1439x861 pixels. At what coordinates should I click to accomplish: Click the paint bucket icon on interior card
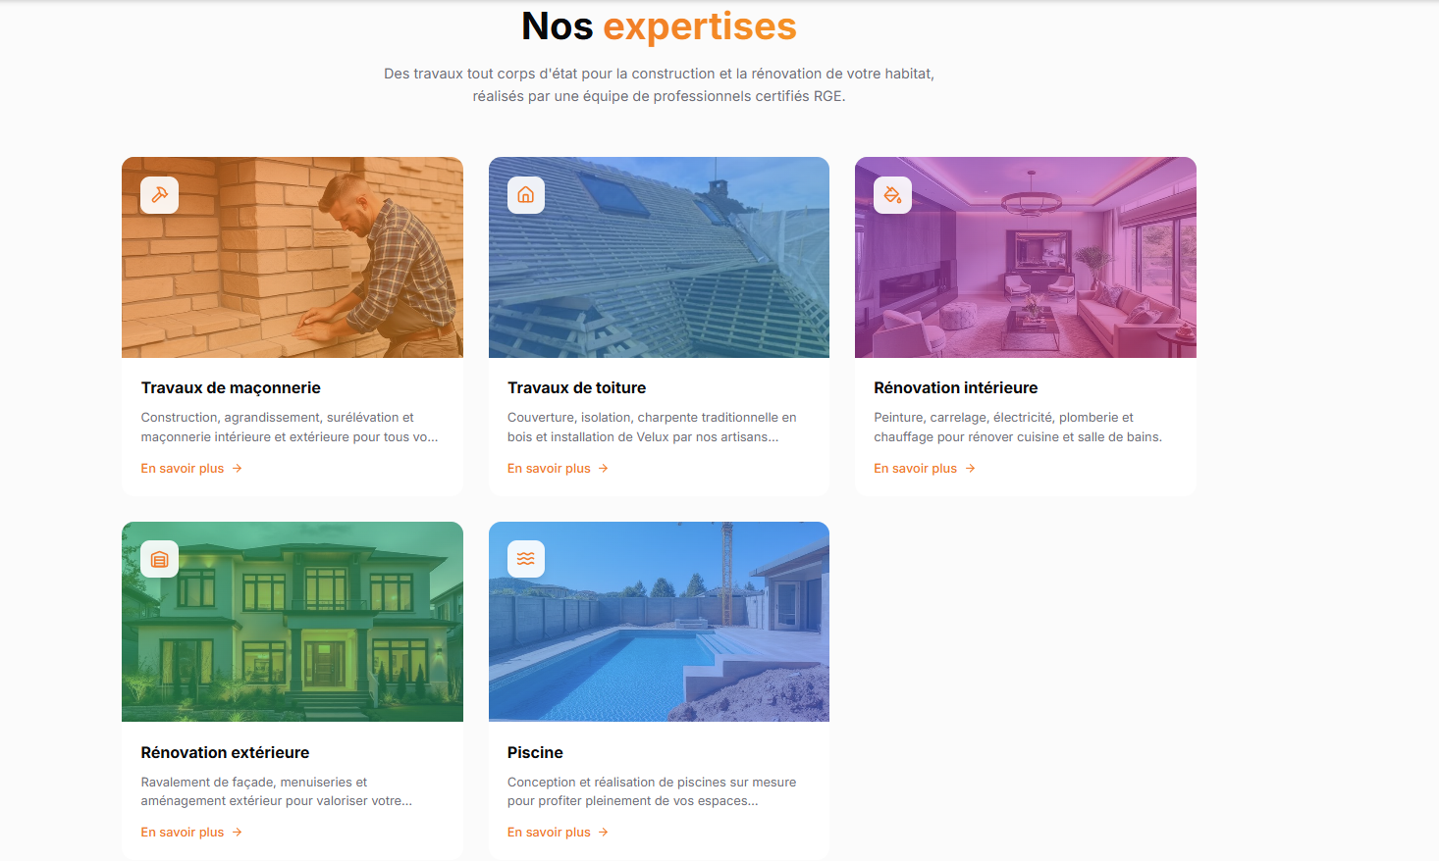point(892,195)
